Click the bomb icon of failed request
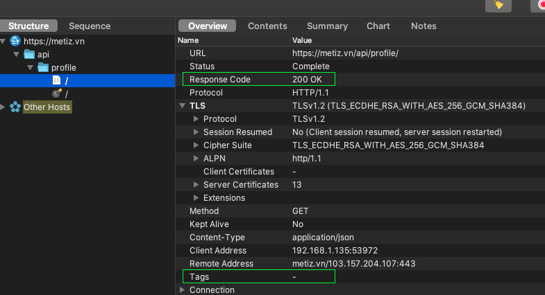545x295 pixels. coord(57,93)
